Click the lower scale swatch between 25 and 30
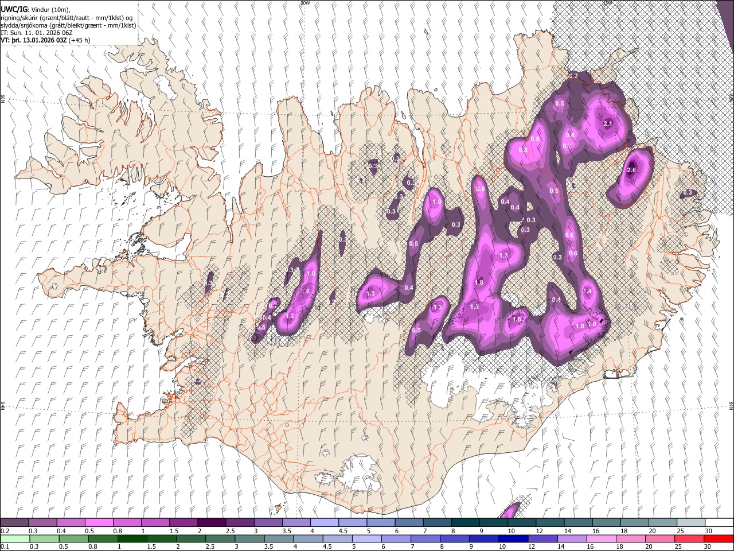This screenshot has width=734, height=551. [x=690, y=538]
